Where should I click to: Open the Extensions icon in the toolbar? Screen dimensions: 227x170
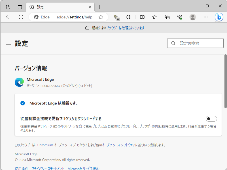click(128, 17)
